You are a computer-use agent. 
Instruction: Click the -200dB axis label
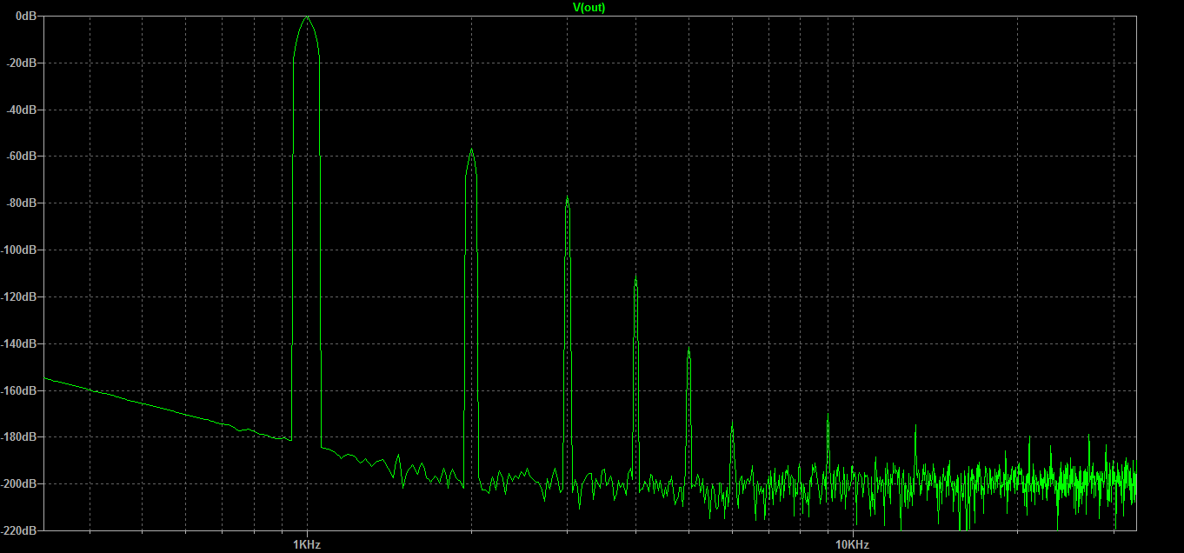pyautogui.click(x=20, y=483)
